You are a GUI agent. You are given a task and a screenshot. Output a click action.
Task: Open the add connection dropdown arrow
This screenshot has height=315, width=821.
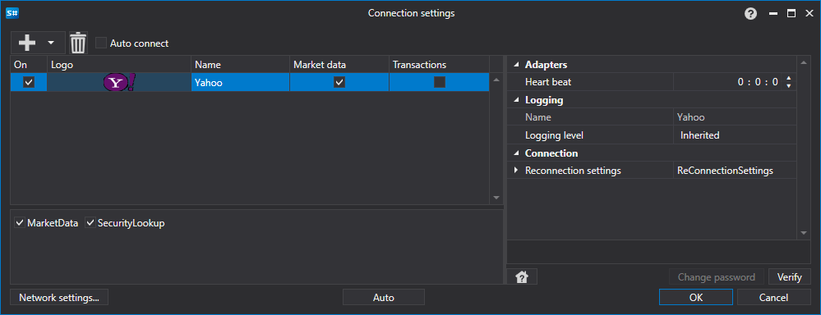pyautogui.click(x=51, y=43)
